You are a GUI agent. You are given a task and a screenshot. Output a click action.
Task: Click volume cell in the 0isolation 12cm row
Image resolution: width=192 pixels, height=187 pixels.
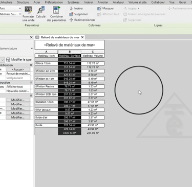coord(93,102)
